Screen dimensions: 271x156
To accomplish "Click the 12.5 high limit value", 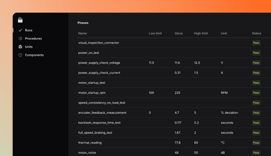I will [x=197, y=63].
